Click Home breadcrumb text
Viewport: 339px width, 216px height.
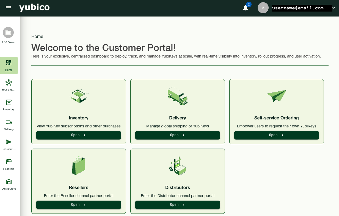[x=37, y=36]
